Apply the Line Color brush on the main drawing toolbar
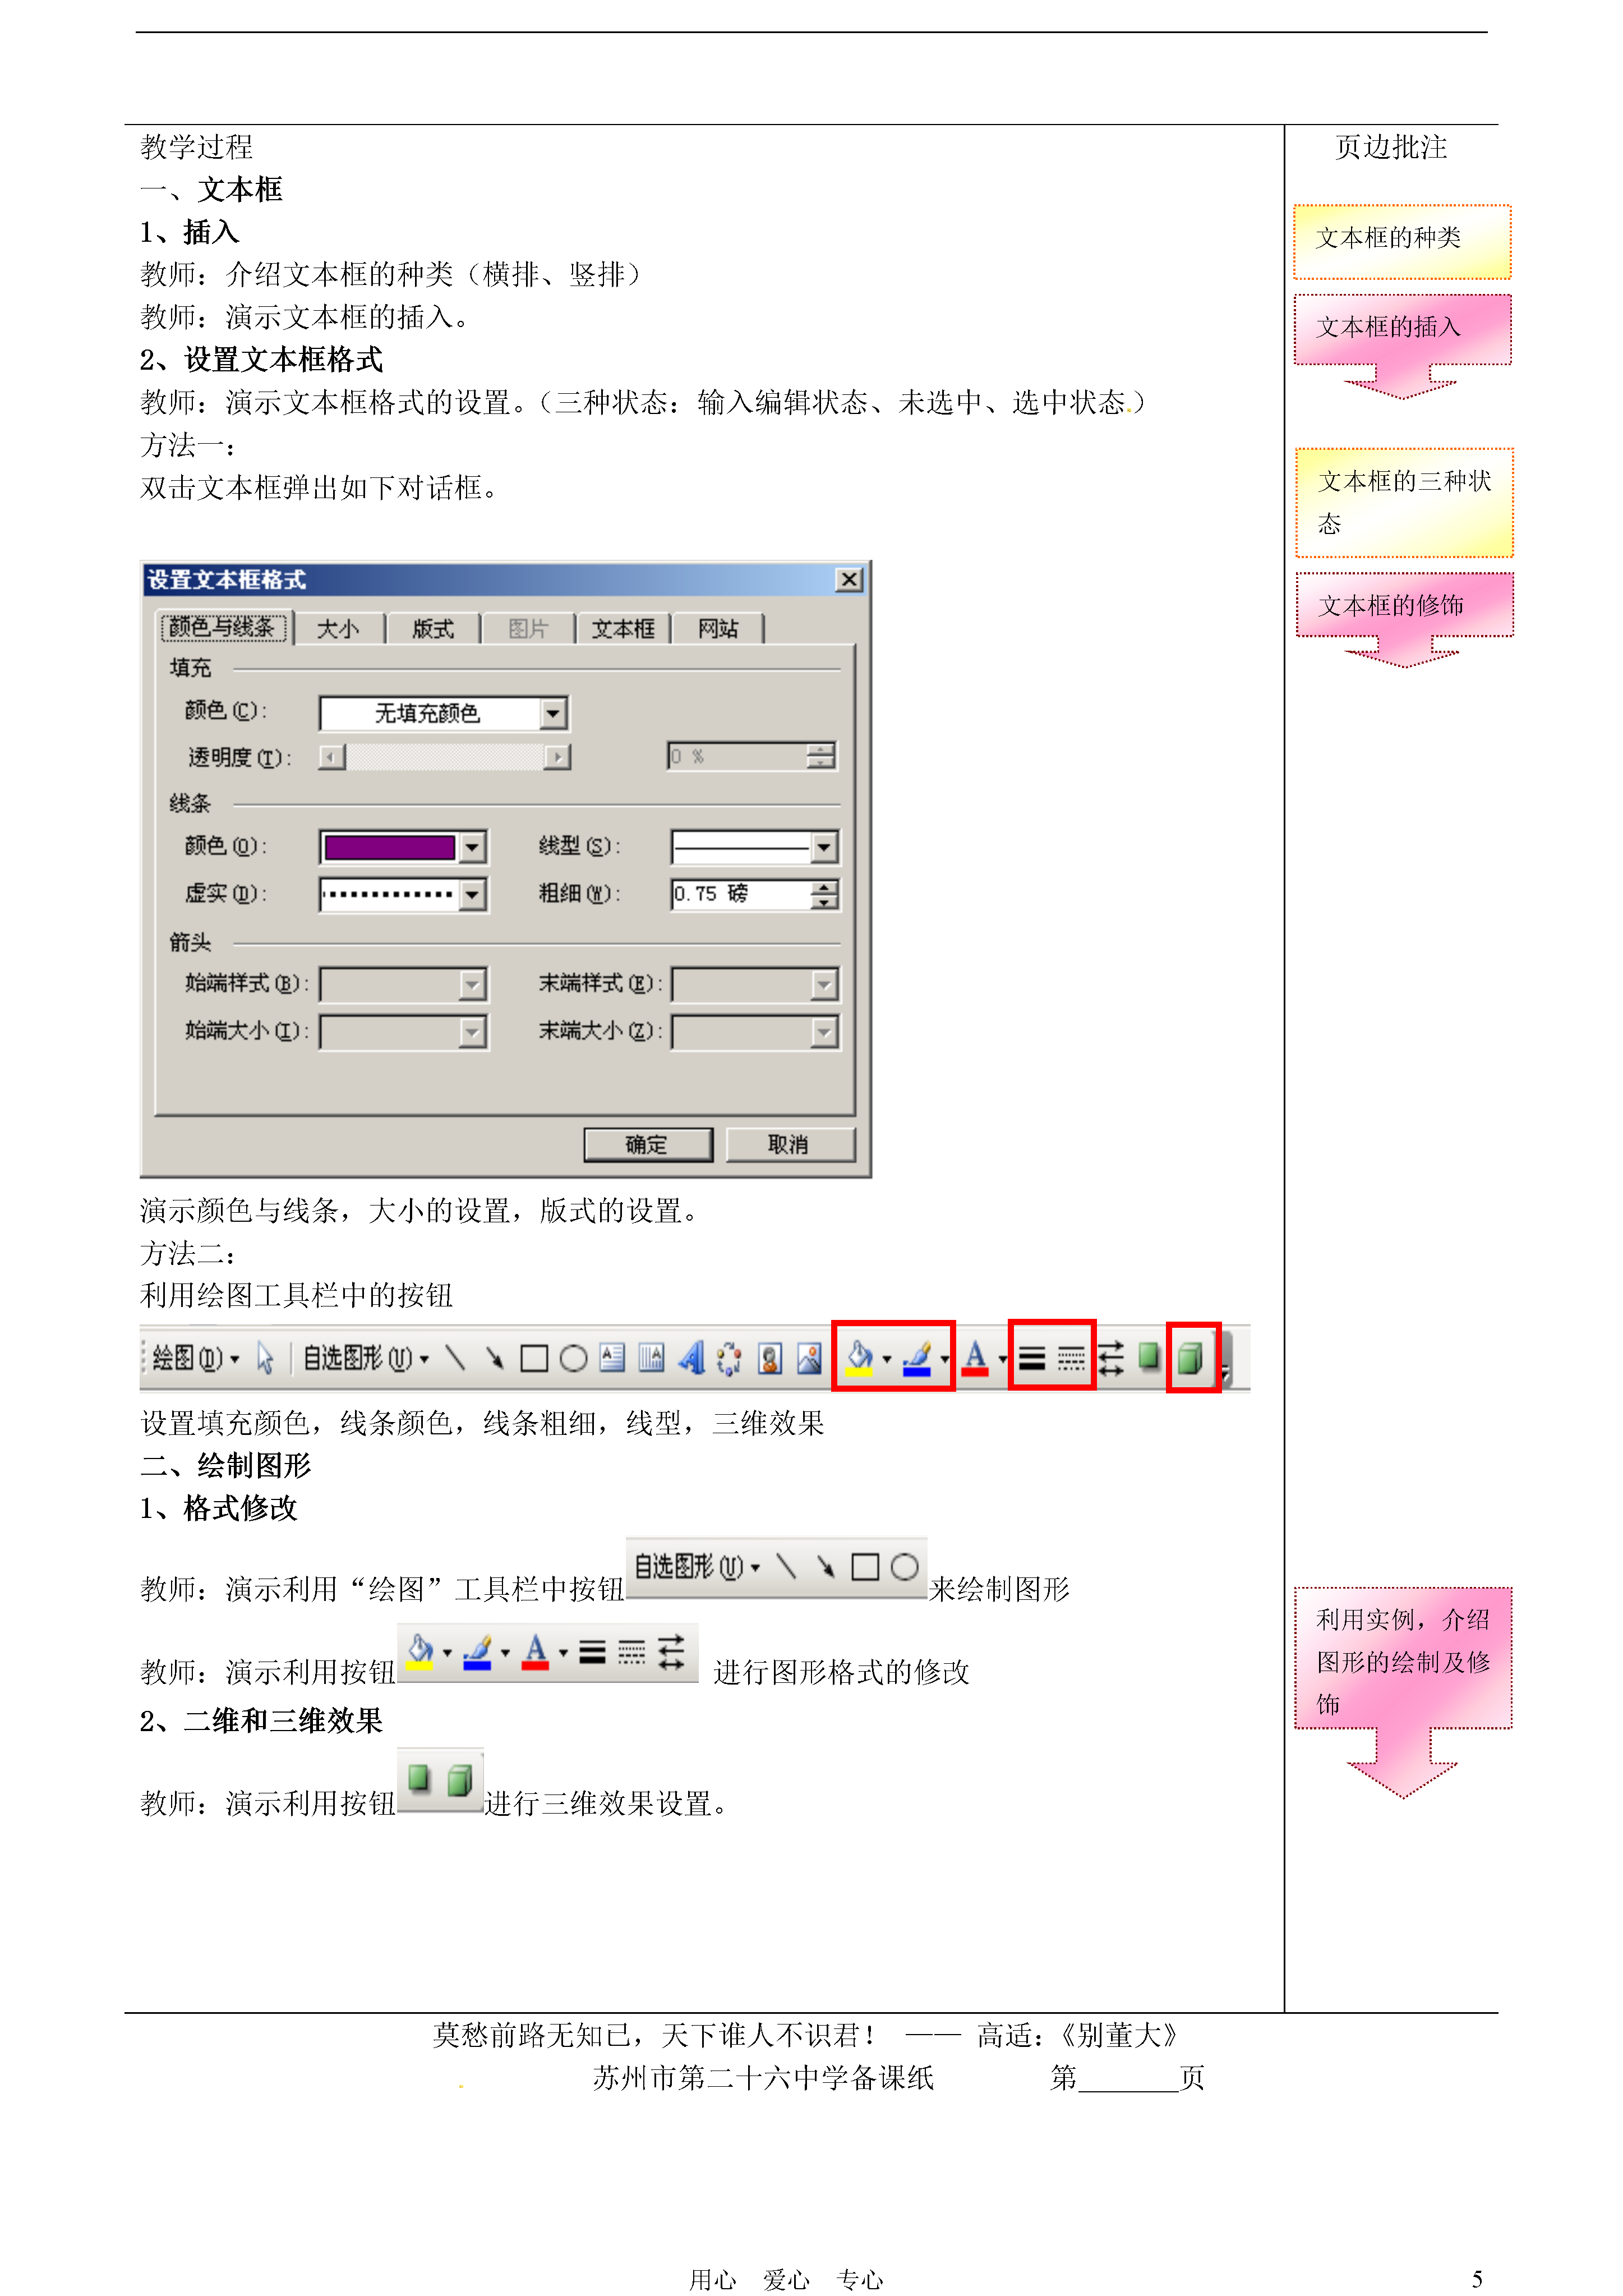This screenshot has width=1623, height=2296. [917, 1359]
